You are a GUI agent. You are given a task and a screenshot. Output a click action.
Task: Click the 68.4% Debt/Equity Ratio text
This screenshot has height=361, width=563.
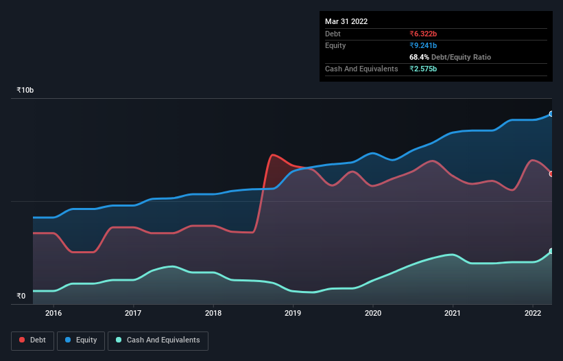tap(451, 57)
